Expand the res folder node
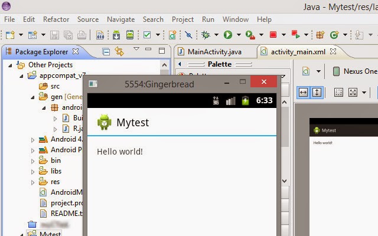The height and width of the screenshot is (236, 378). (x=32, y=182)
